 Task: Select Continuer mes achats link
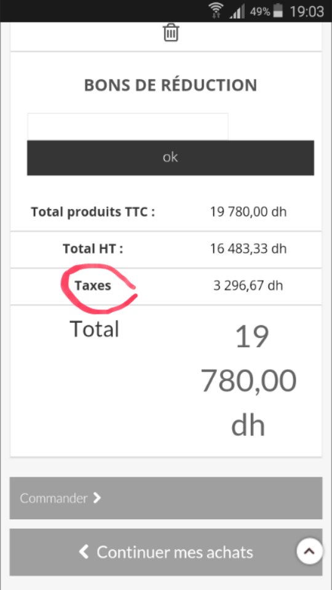click(x=166, y=553)
